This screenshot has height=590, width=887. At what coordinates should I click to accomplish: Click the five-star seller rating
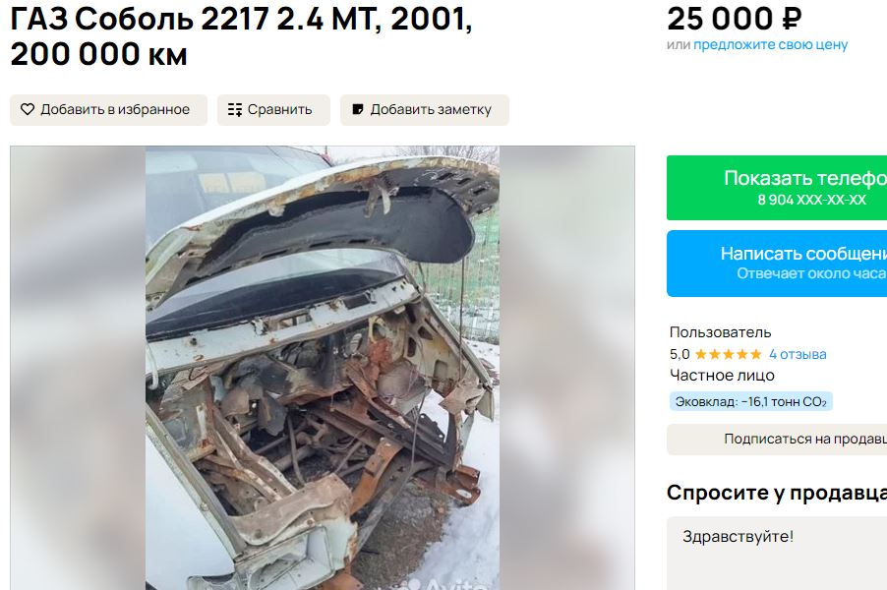tap(728, 355)
